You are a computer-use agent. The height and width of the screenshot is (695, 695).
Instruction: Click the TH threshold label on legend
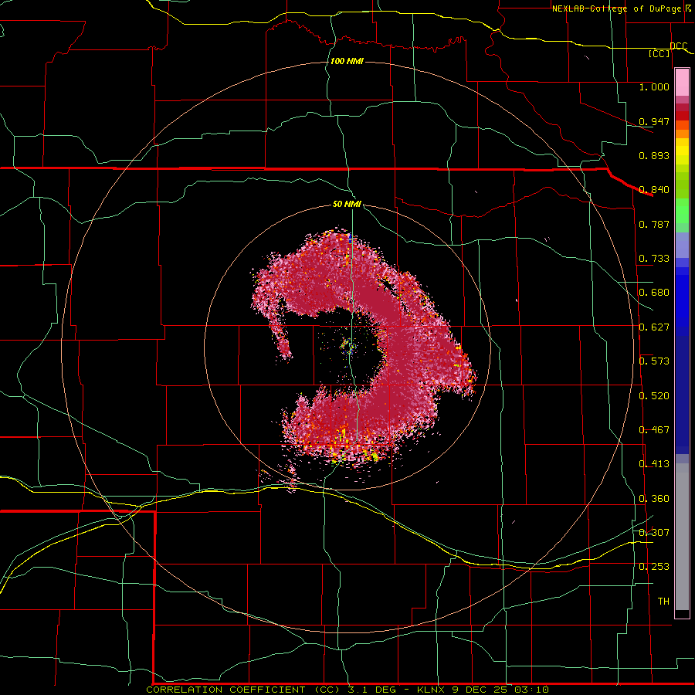[663, 602]
